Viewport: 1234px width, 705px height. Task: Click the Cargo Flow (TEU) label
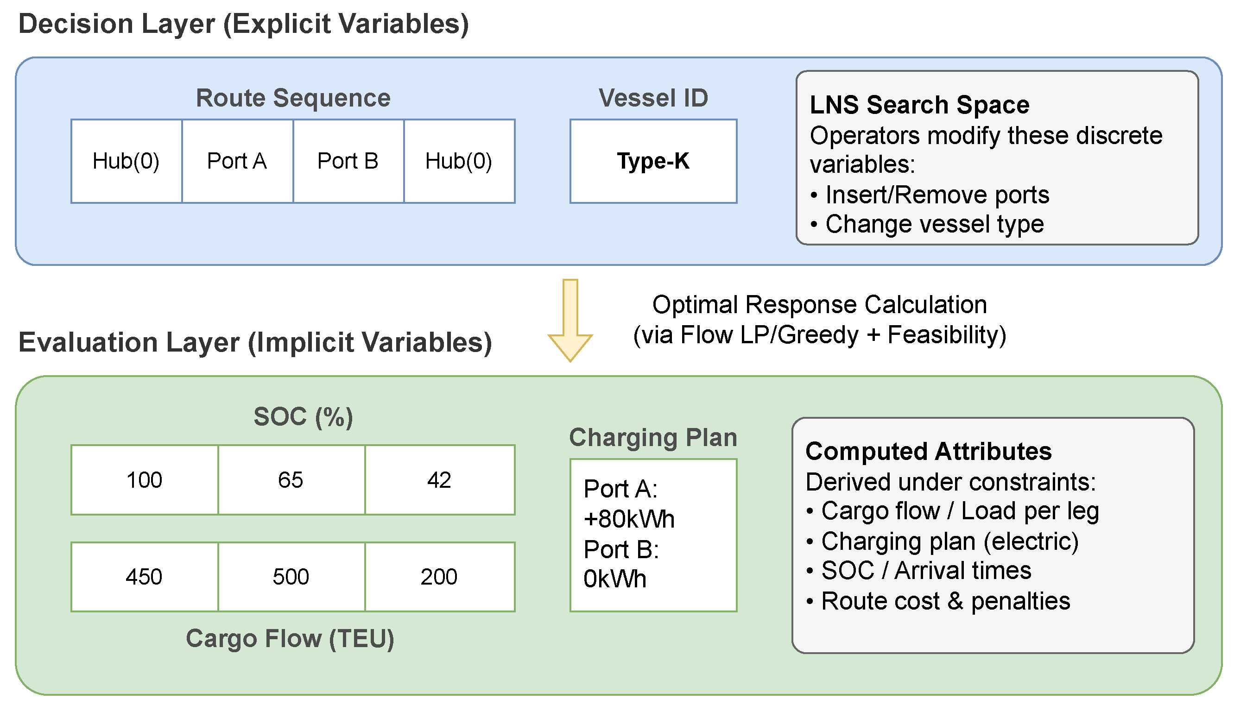pyautogui.click(x=290, y=638)
